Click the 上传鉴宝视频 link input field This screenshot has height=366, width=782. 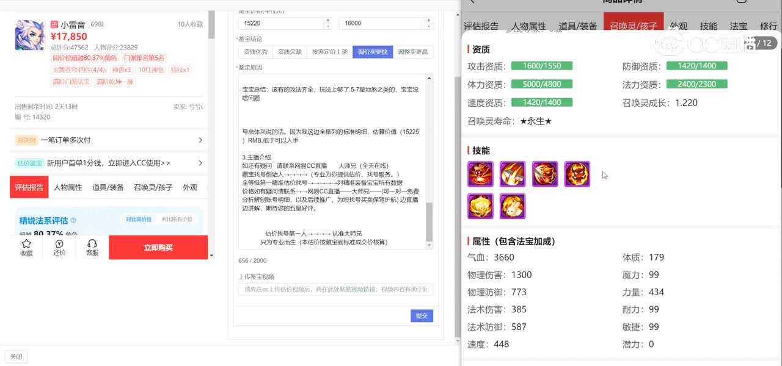tap(335, 289)
